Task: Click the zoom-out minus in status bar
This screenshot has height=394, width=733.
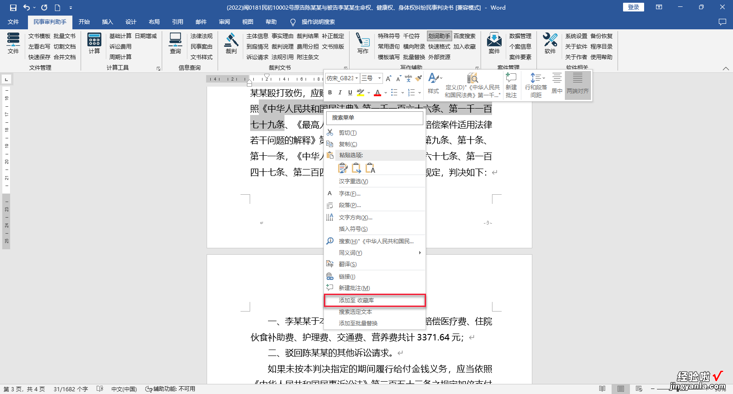Action: click(x=653, y=389)
